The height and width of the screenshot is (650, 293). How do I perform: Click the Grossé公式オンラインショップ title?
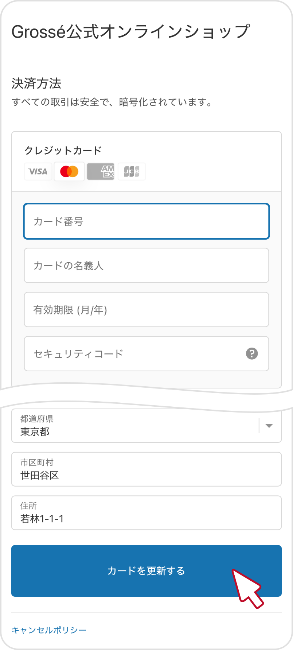click(x=131, y=31)
